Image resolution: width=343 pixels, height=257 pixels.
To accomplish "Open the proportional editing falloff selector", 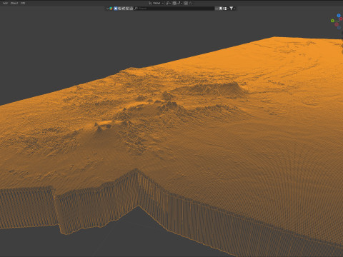I will point(191,3).
